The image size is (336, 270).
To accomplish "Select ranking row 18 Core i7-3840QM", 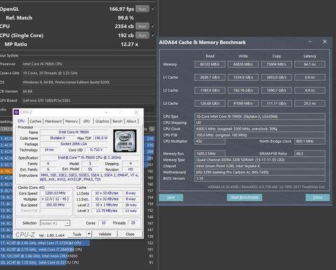I will click(x=77, y=250).
